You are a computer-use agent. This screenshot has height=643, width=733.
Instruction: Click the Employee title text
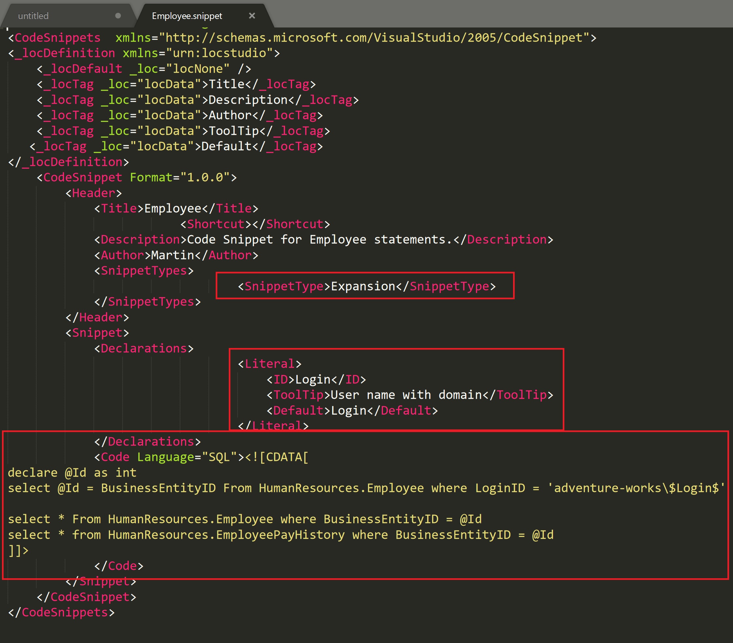click(173, 208)
